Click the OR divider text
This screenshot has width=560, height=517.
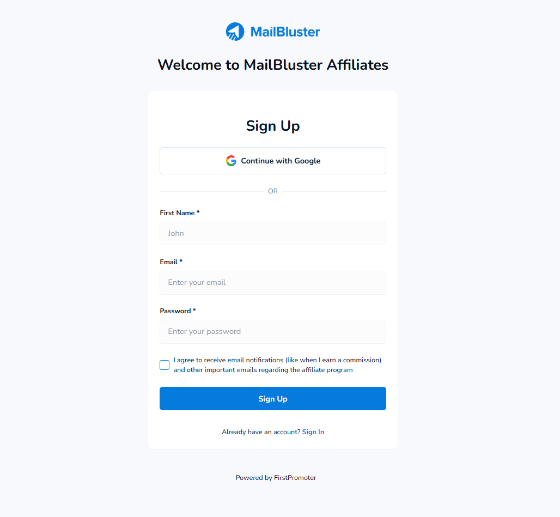pyautogui.click(x=273, y=191)
